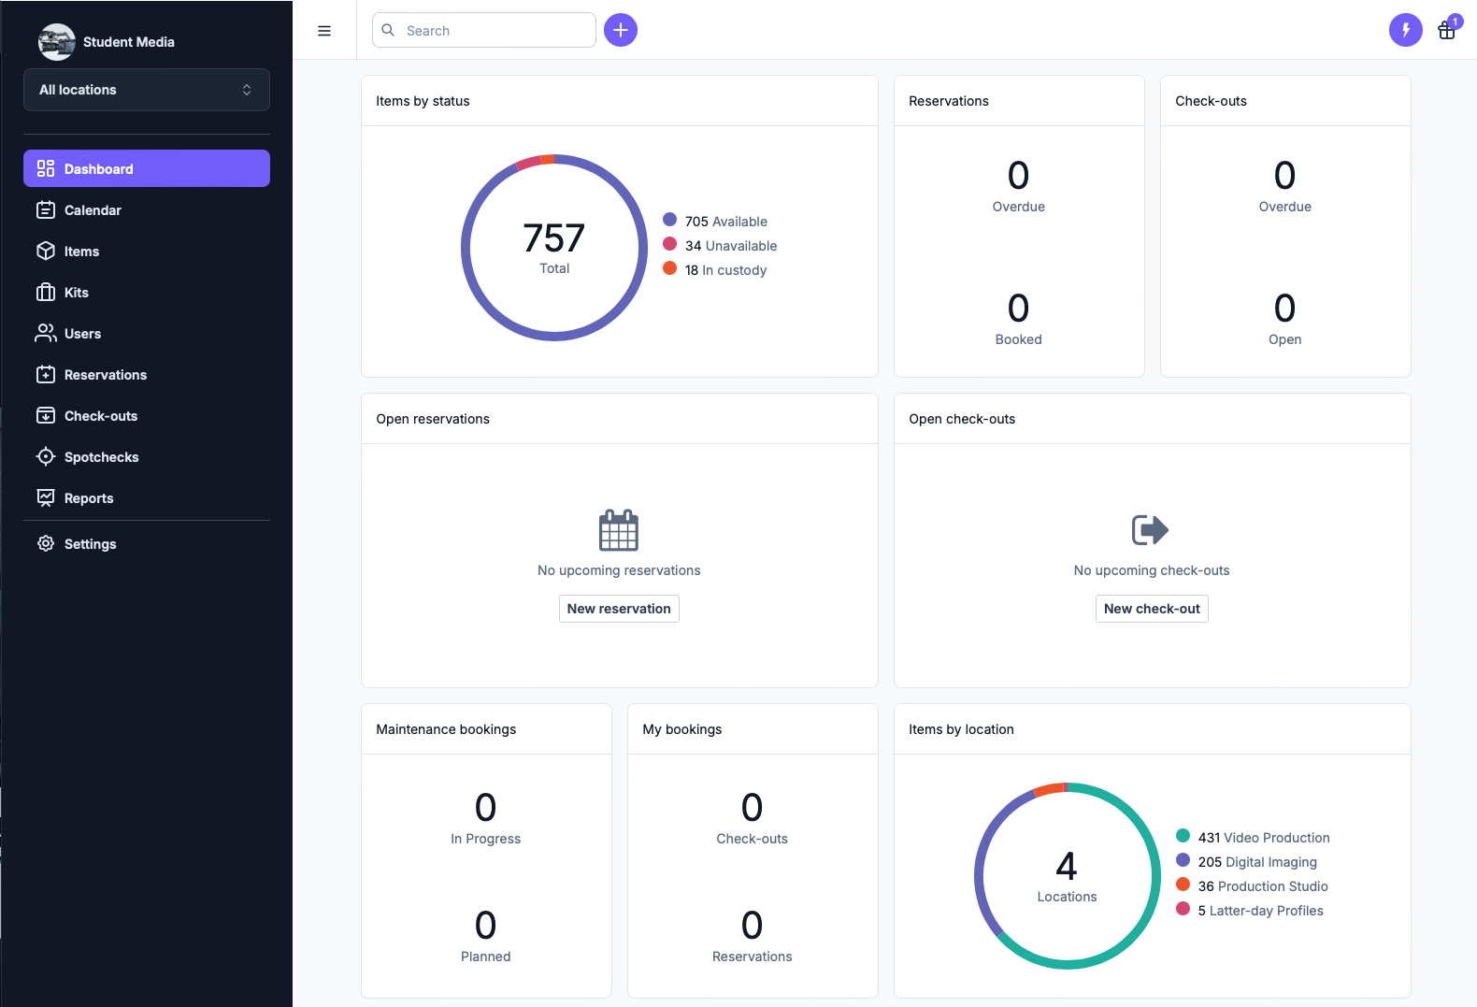Collapse sidebar with hamburger menu icon
Image resolution: width=1477 pixels, height=1007 pixels.
(x=324, y=31)
